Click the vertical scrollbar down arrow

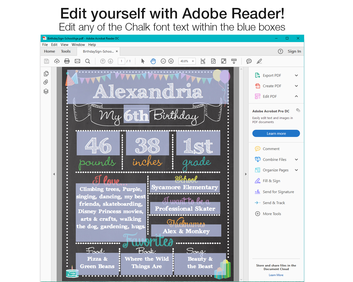click(x=241, y=279)
